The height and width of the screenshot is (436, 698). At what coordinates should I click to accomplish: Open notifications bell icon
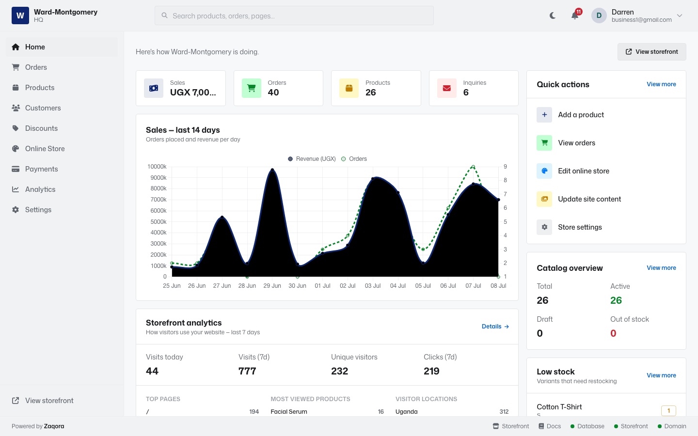click(x=575, y=16)
